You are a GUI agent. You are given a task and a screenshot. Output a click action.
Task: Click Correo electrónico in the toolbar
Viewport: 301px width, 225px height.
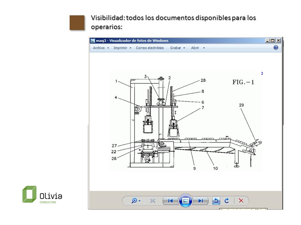[150, 48]
